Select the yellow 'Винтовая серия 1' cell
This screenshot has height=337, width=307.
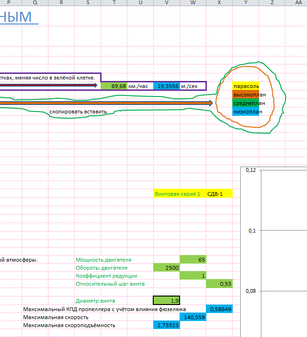tap(180, 193)
